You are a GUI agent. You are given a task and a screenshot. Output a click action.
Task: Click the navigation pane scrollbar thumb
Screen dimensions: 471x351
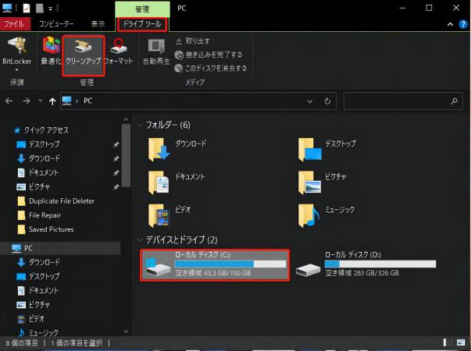[x=127, y=155]
